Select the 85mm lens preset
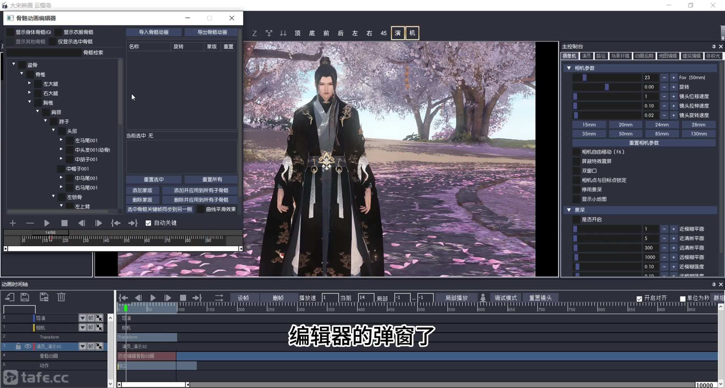The image size is (725, 388). pyautogui.click(x=662, y=134)
